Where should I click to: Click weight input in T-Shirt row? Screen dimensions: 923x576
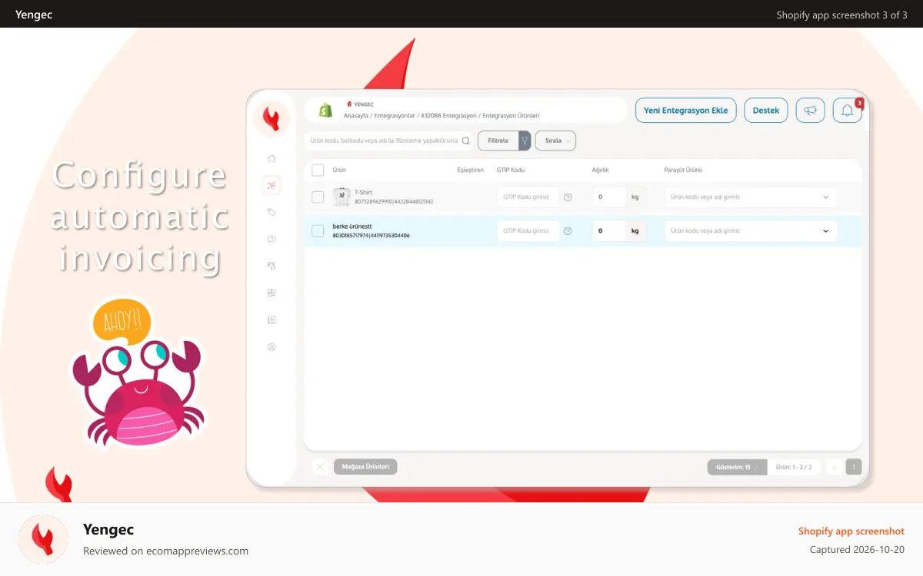(609, 197)
